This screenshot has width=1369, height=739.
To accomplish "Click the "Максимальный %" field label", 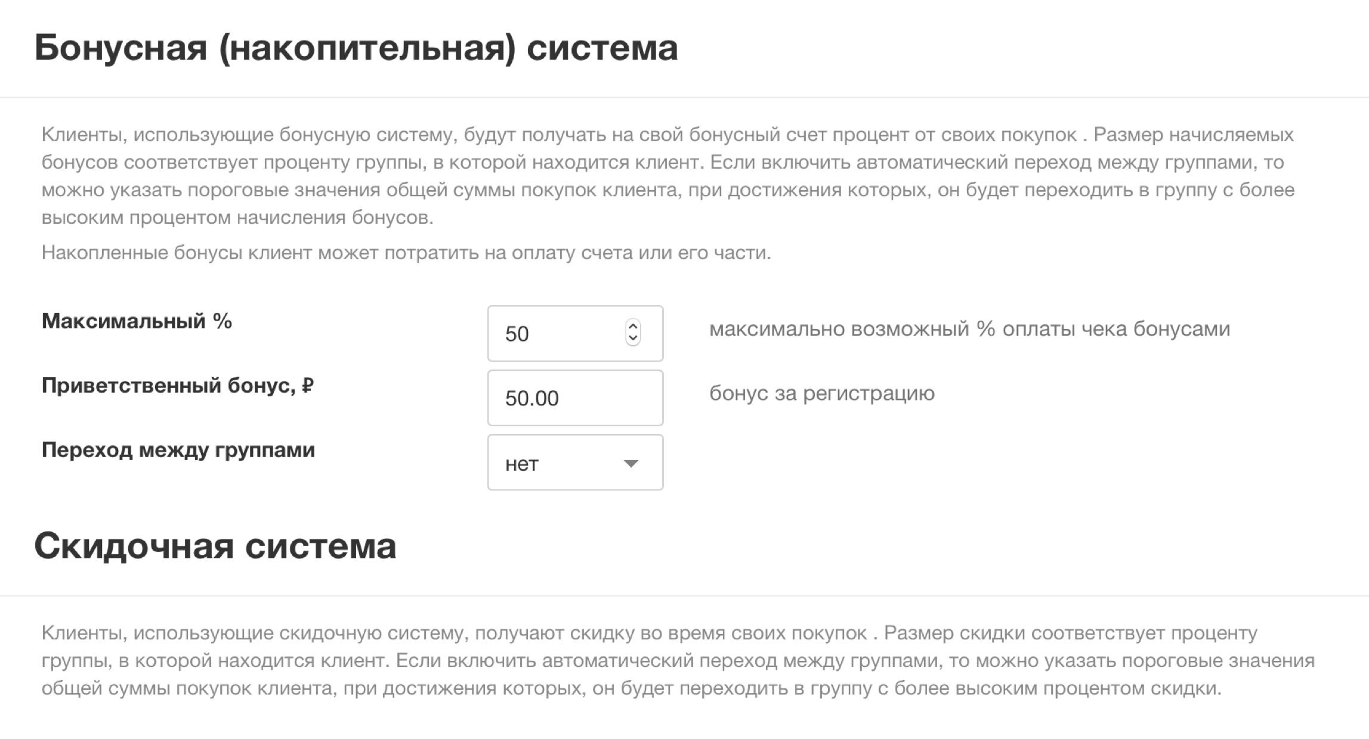I will click(x=137, y=321).
